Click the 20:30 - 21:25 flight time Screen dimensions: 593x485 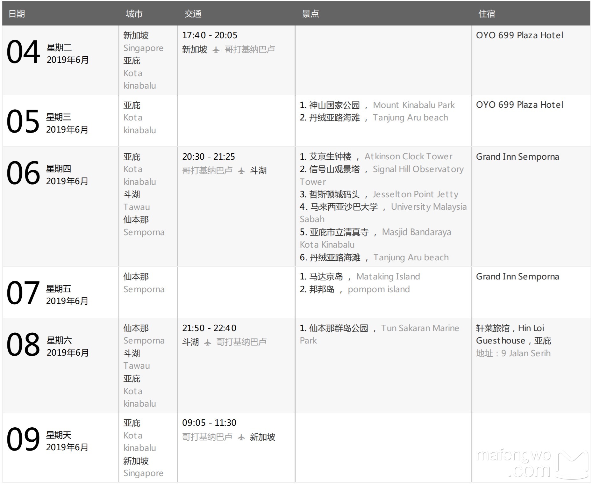[x=209, y=157]
